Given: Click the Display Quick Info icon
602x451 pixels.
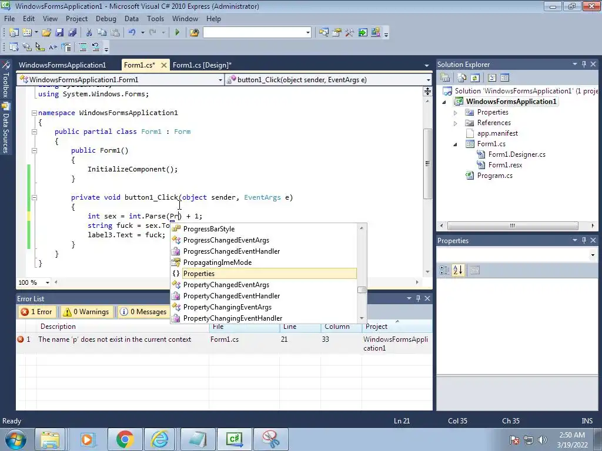Looking at the screenshot, I should [x=40, y=47].
